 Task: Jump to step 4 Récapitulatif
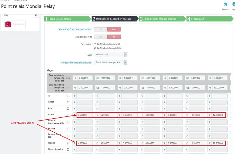(x=210, y=19)
